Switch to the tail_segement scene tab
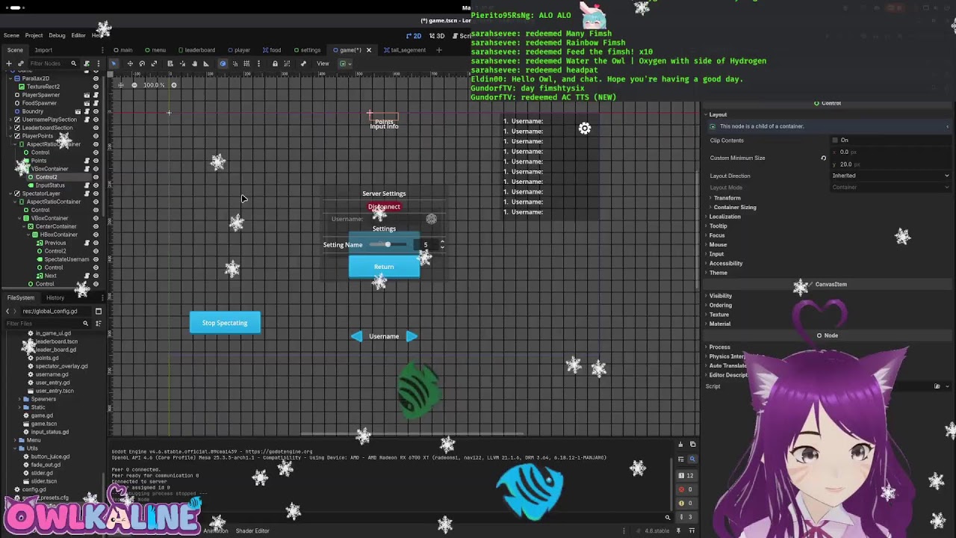This screenshot has width=956, height=538. [405, 50]
